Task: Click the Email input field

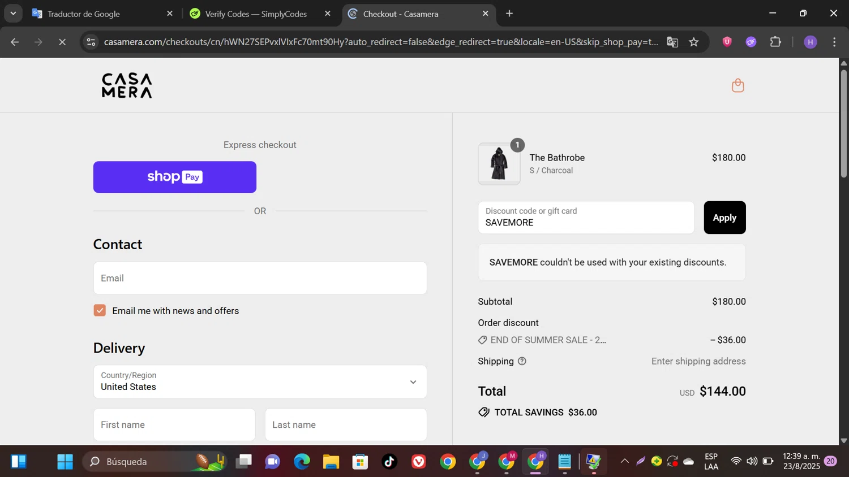Action: pos(260,278)
